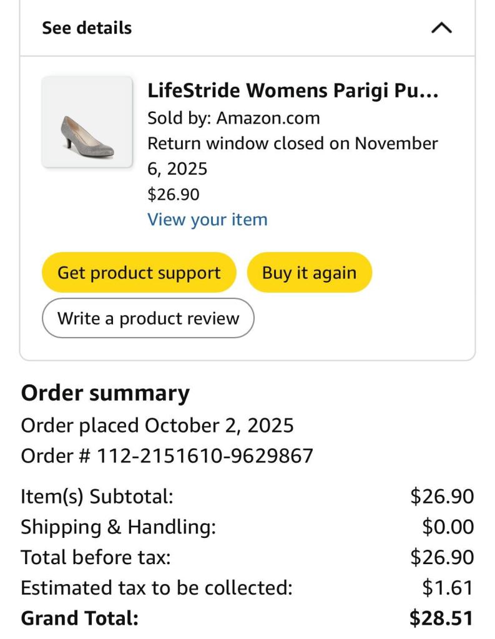Tap Estimated tax to be collected label
Image resolution: width=495 pixels, height=639 pixels.
point(156,588)
